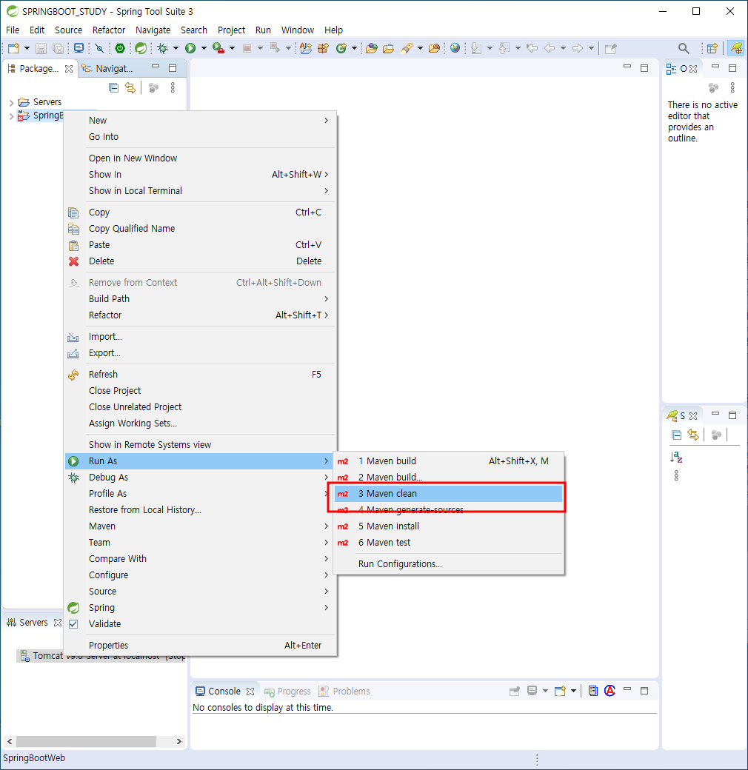Click the Open Console icon in Console toolbar
Screen dimensions: 748x770
[560, 692]
